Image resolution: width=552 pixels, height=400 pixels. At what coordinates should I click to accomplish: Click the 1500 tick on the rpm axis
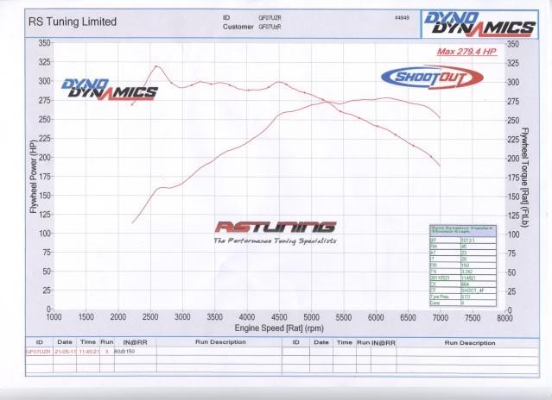[x=86, y=317]
